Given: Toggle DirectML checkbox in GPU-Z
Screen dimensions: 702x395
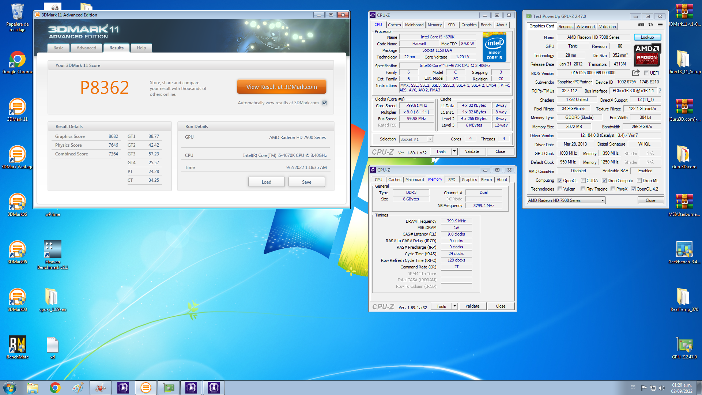Looking at the screenshot, I should tap(639, 181).
